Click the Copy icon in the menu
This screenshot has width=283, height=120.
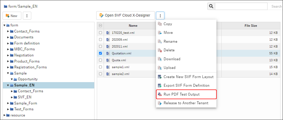[160, 24]
